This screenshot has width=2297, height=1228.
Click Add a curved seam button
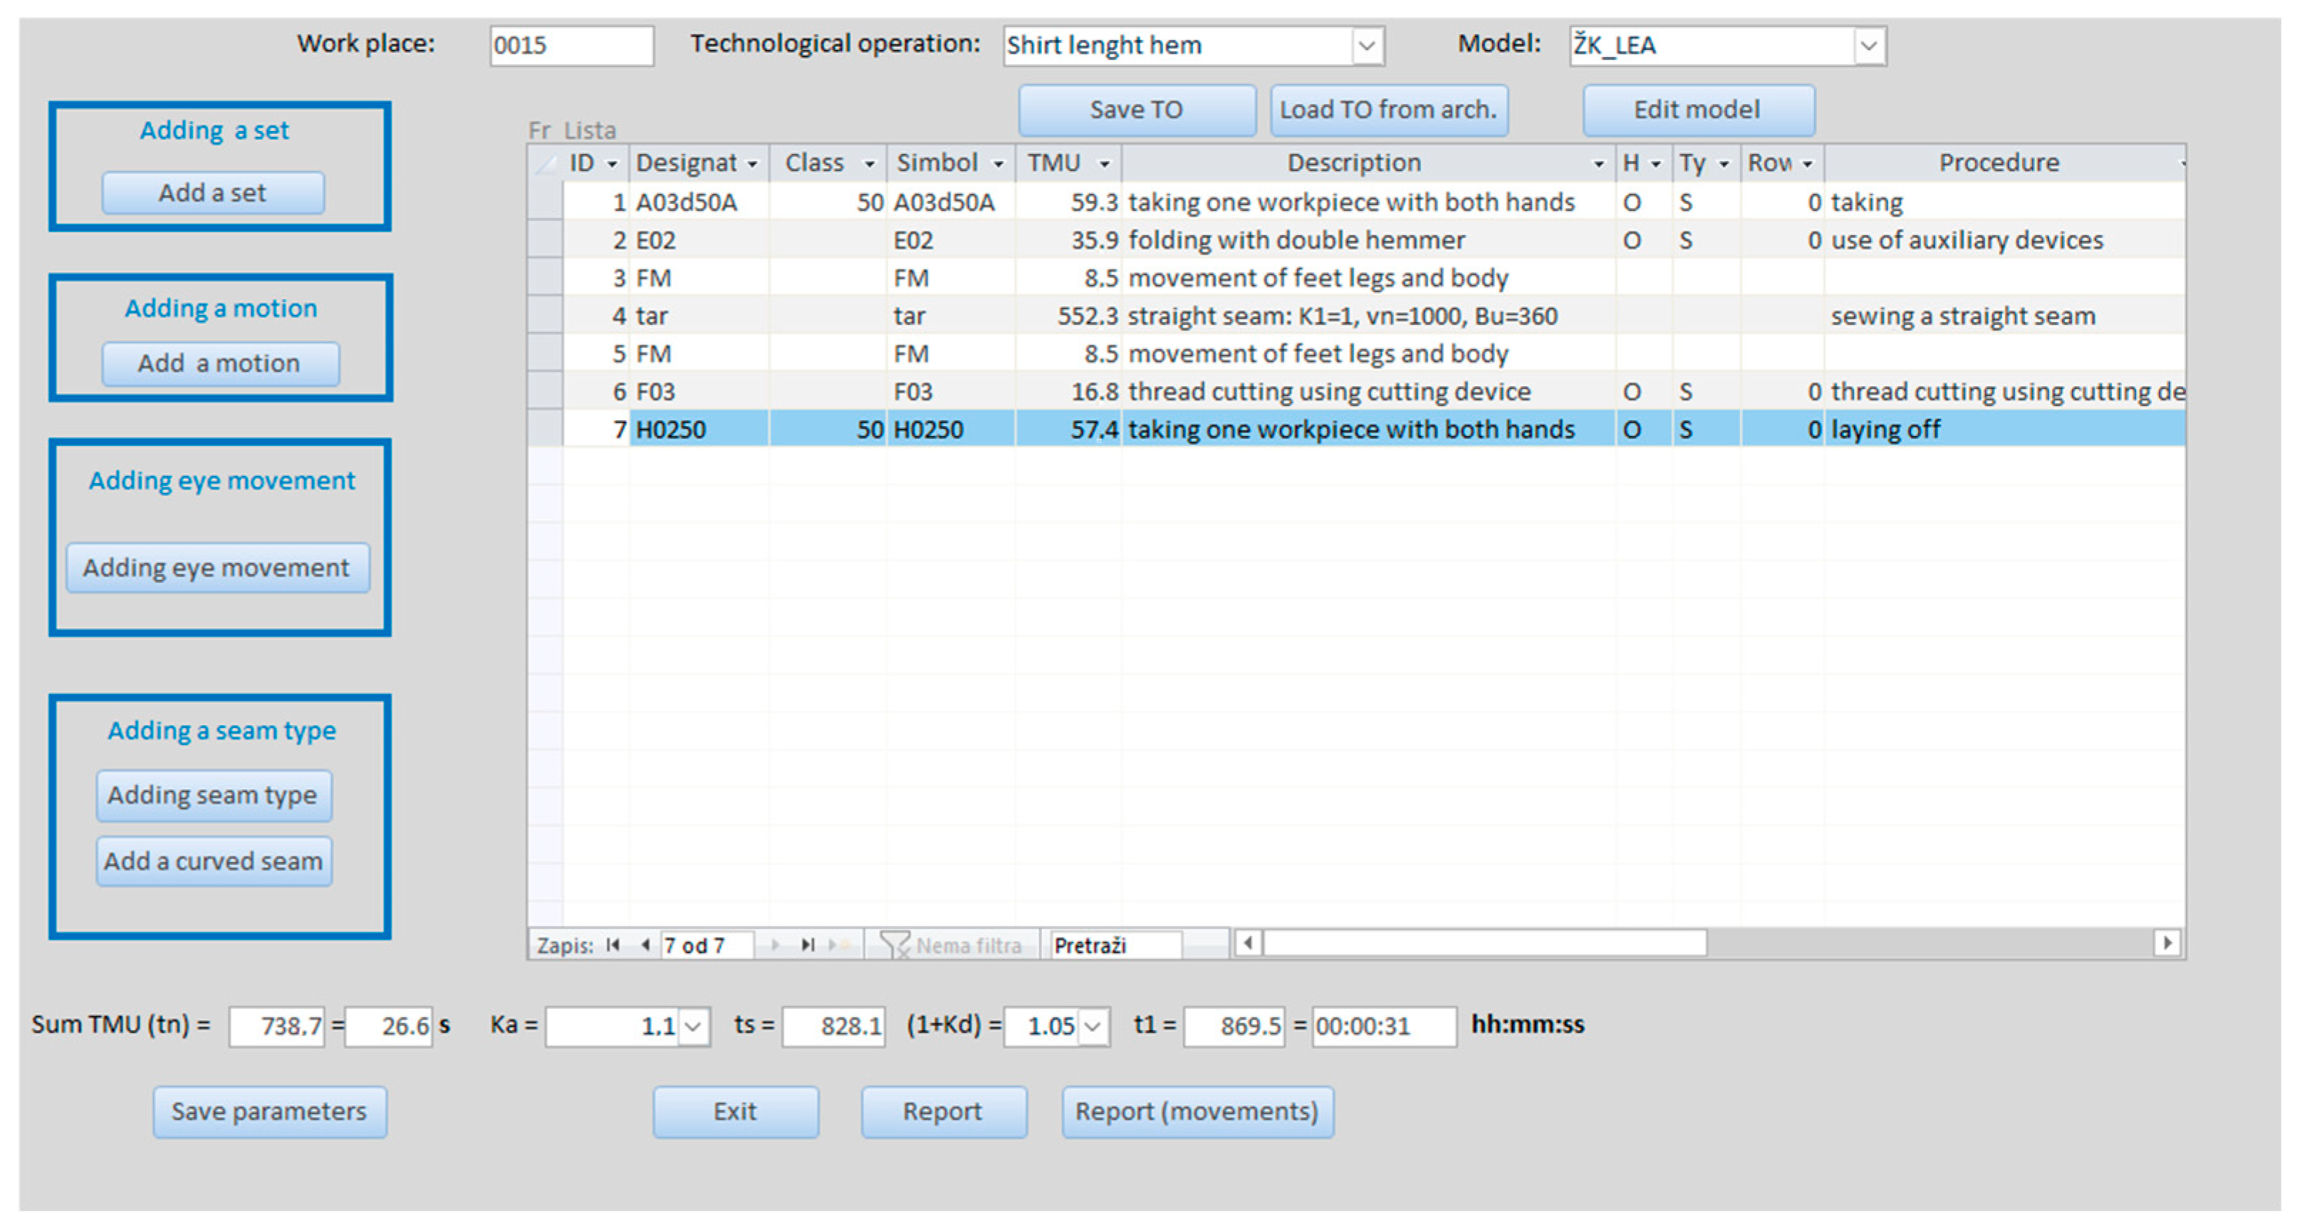click(214, 860)
